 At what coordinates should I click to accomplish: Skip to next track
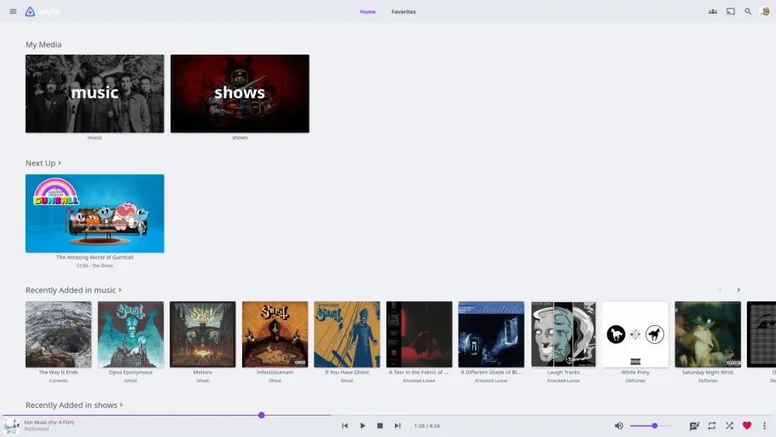(397, 426)
